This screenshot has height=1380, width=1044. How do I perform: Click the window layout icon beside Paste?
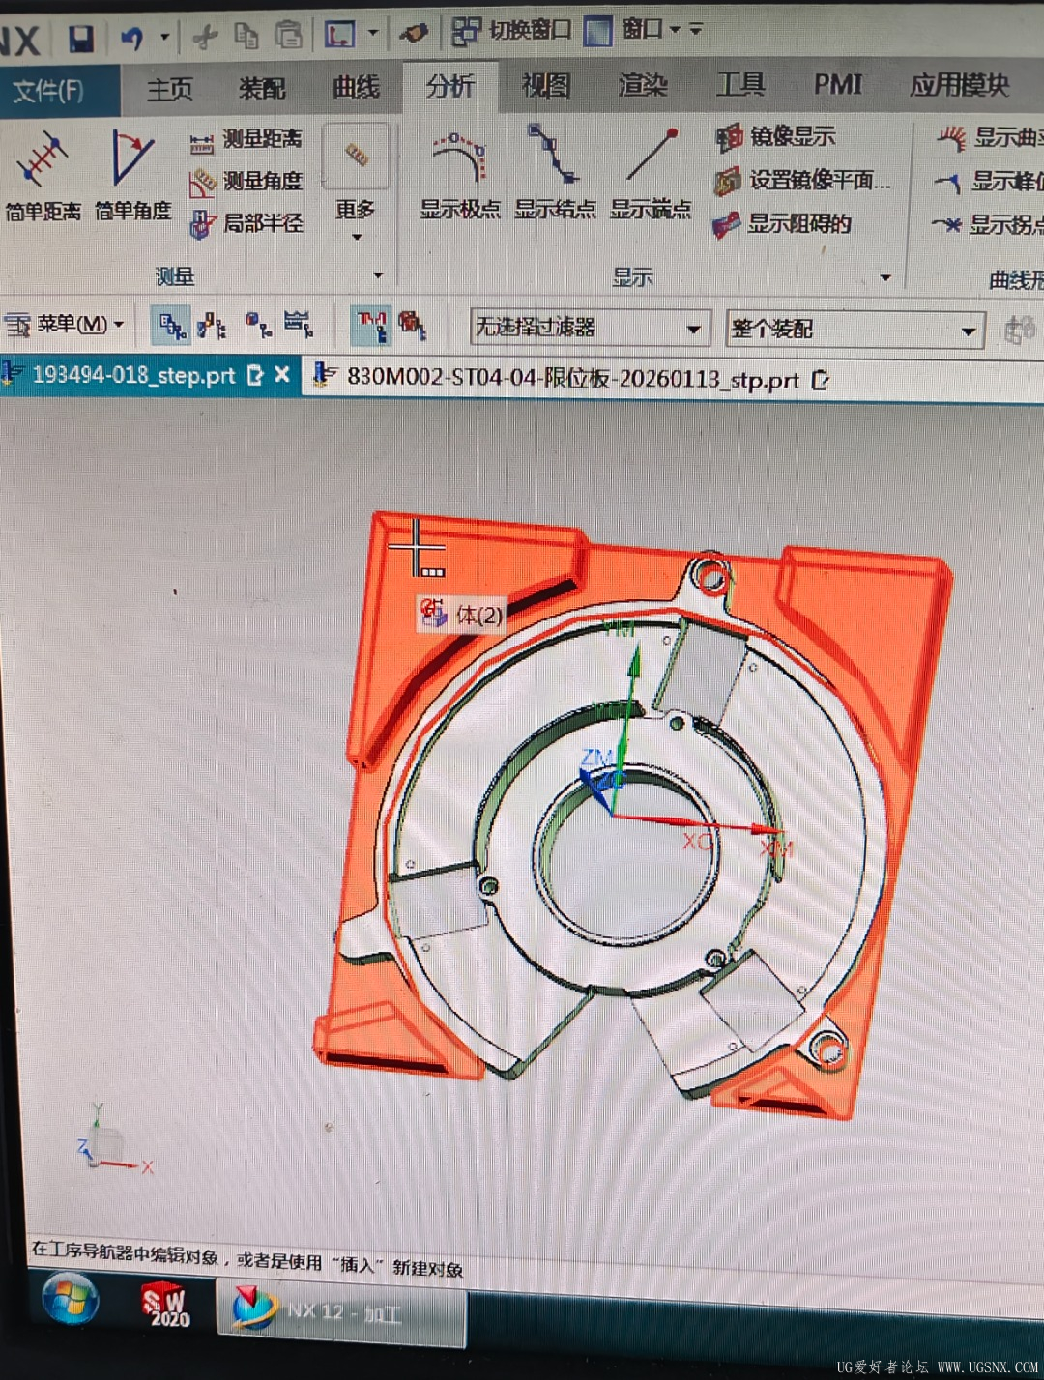339,35
